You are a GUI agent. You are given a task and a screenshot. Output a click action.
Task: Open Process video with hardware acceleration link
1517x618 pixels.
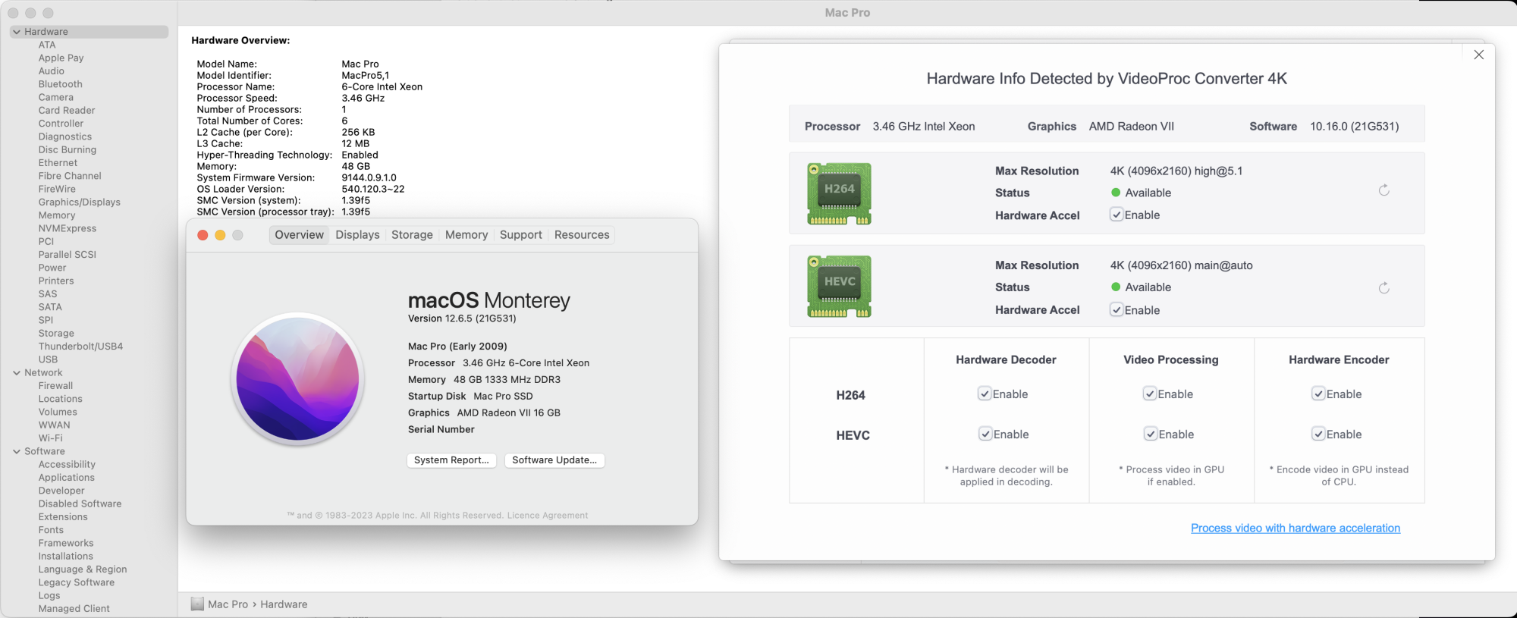click(x=1296, y=528)
